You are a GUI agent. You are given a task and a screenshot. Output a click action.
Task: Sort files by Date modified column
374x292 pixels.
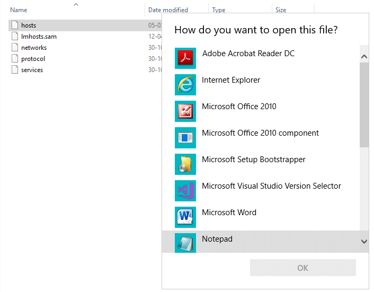tap(168, 10)
